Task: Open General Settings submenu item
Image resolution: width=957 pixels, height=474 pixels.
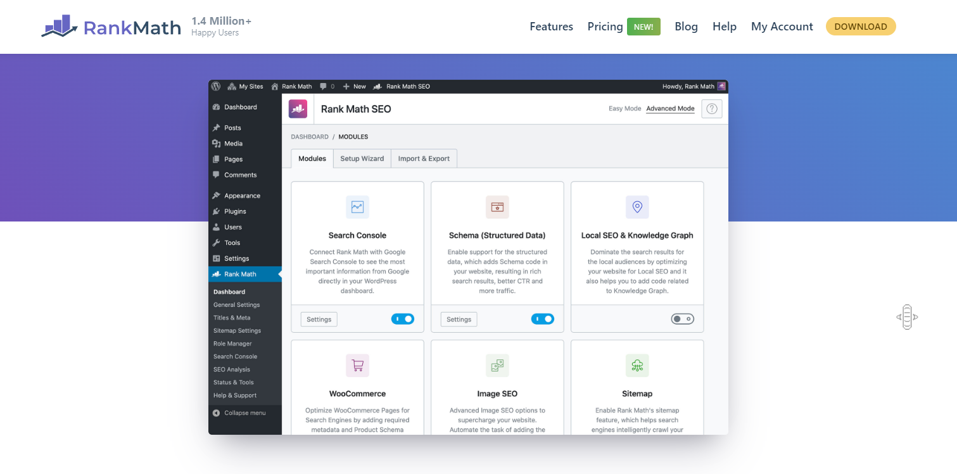Action: pyautogui.click(x=237, y=305)
